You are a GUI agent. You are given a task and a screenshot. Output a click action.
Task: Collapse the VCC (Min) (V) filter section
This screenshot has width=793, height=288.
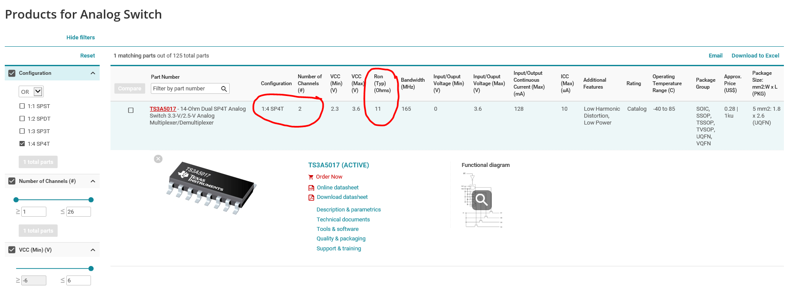click(x=93, y=250)
